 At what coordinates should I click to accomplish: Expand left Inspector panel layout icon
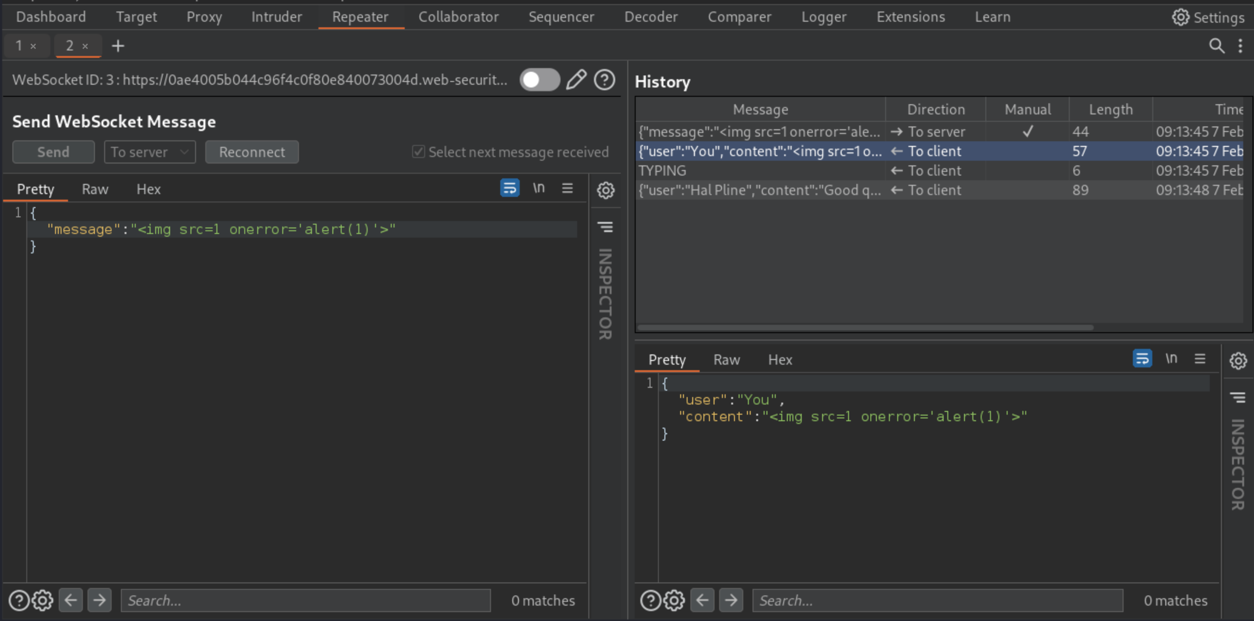[x=605, y=227]
